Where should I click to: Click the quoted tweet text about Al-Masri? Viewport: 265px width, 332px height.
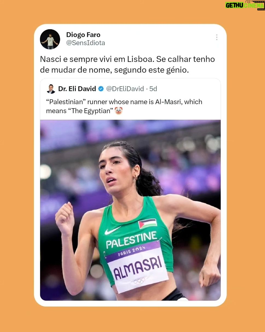point(124,106)
